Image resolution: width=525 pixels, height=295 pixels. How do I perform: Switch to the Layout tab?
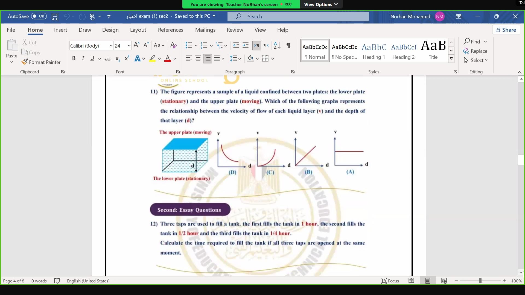click(x=138, y=30)
